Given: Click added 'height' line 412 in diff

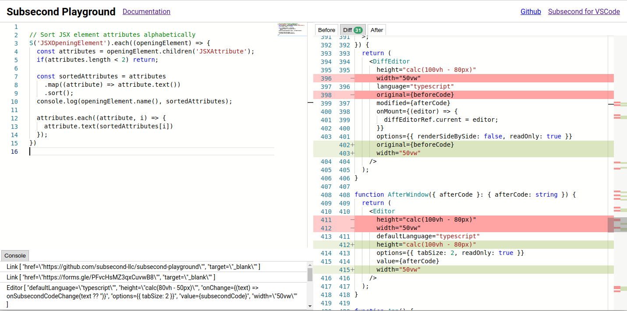Looking at the screenshot, I should (x=426, y=245).
